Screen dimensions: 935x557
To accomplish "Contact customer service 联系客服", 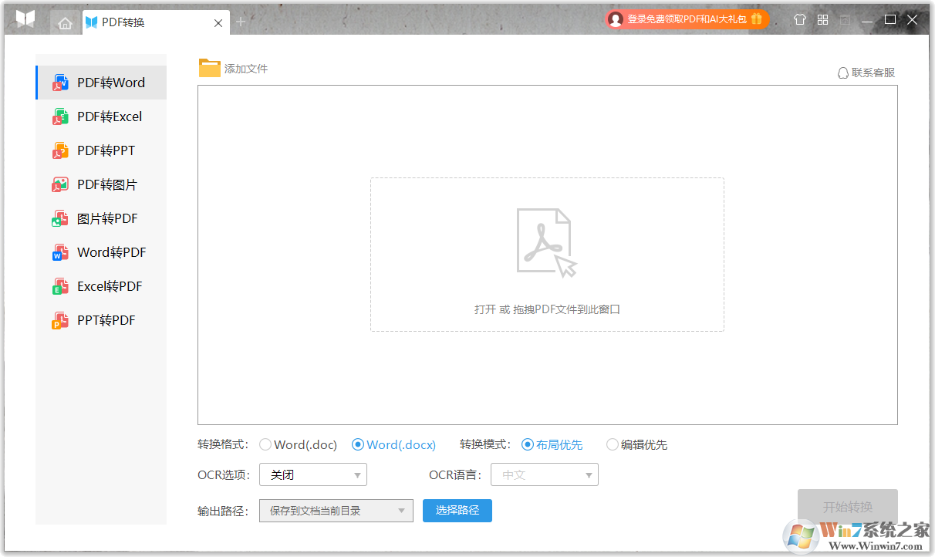I will click(x=866, y=73).
